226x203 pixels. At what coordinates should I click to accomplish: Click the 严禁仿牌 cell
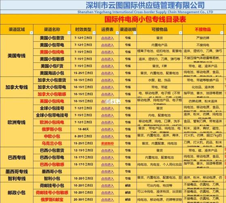203,38
